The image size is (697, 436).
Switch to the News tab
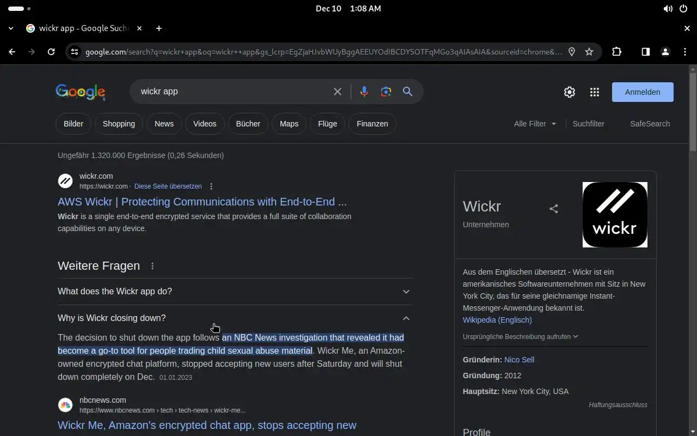pos(164,124)
